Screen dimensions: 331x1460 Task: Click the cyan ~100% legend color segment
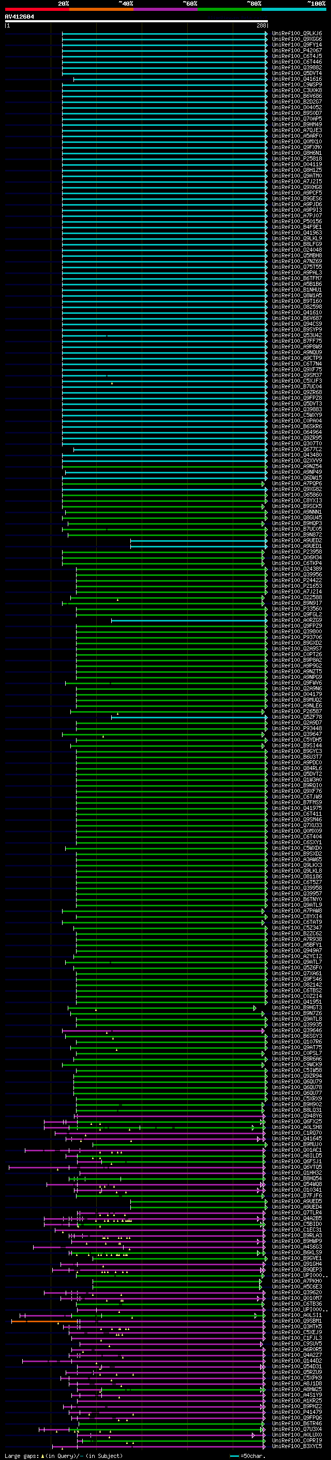pos(294,10)
